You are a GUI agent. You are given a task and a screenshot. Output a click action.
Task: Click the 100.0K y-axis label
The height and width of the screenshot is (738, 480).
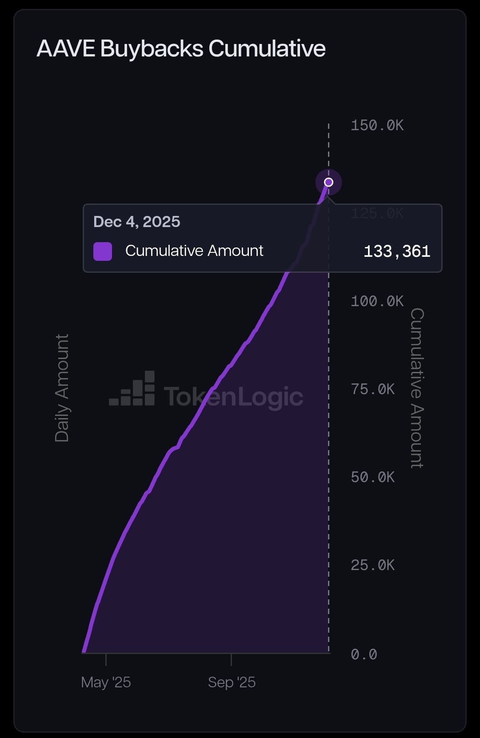point(377,301)
